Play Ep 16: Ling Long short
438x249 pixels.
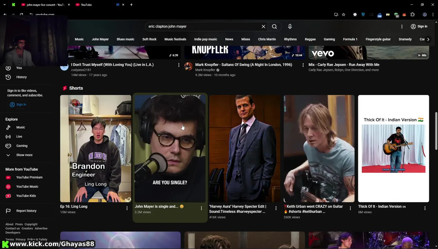point(95,148)
